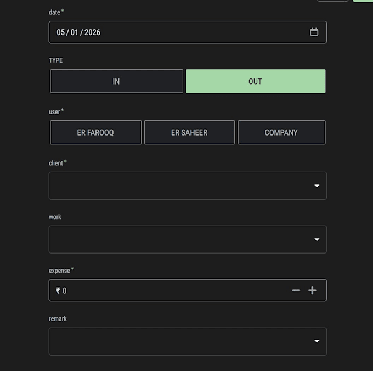Screen dimensions: 373x371
Task: Focus the expense amount input field
Action: 188,290
